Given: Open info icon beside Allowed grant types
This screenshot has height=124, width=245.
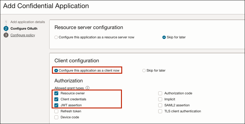Looking at the screenshot, I should 88,88.
